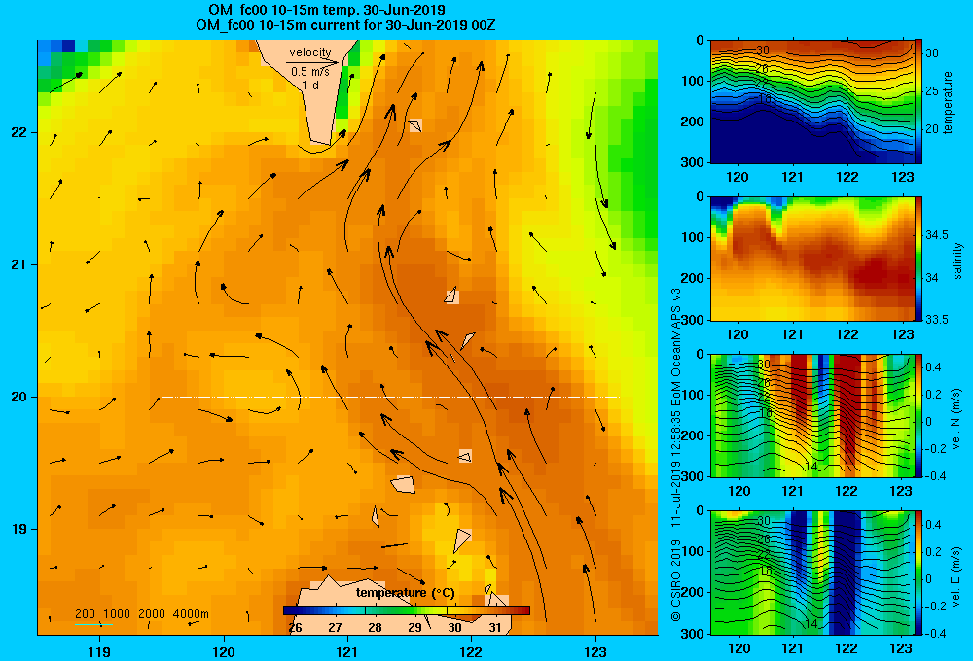
Task: Click the vertical '© CSIRO 2019' copyright text
Action: pyautogui.click(x=676, y=580)
